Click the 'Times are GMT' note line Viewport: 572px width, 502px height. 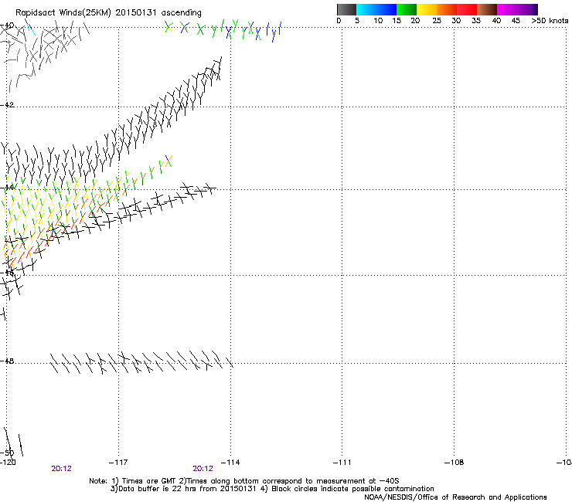click(x=244, y=481)
